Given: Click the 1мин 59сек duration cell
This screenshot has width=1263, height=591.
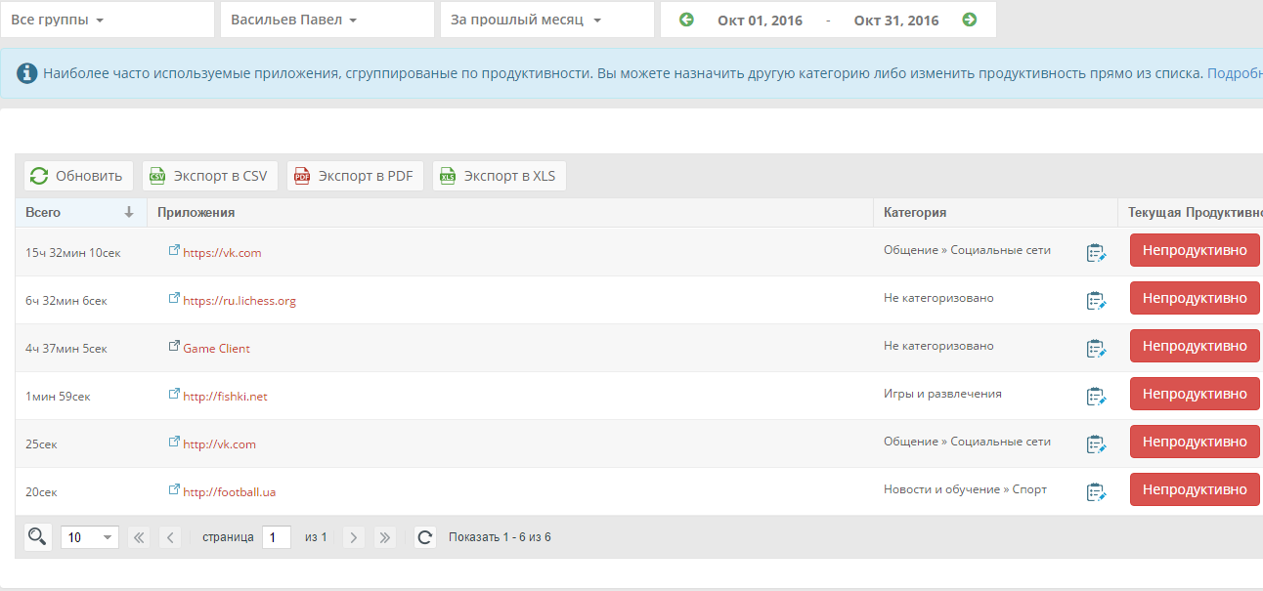Looking at the screenshot, I should [59, 397].
